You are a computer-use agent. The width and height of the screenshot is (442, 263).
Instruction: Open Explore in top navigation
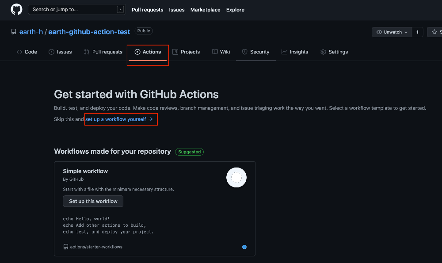click(235, 10)
